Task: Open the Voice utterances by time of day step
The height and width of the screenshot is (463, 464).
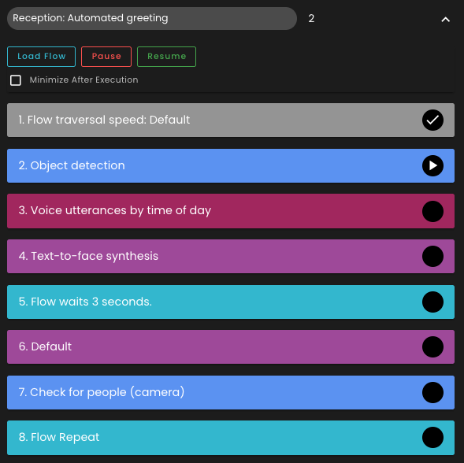Action: point(231,211)
